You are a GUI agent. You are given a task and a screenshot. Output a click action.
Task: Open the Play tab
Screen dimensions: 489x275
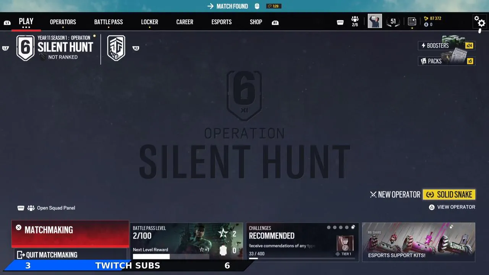(x=26, y=22)
